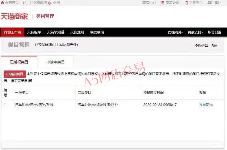The image size is (227, 150).
Task: Click the 天猫商家 logo
Action: click(14, 16)
